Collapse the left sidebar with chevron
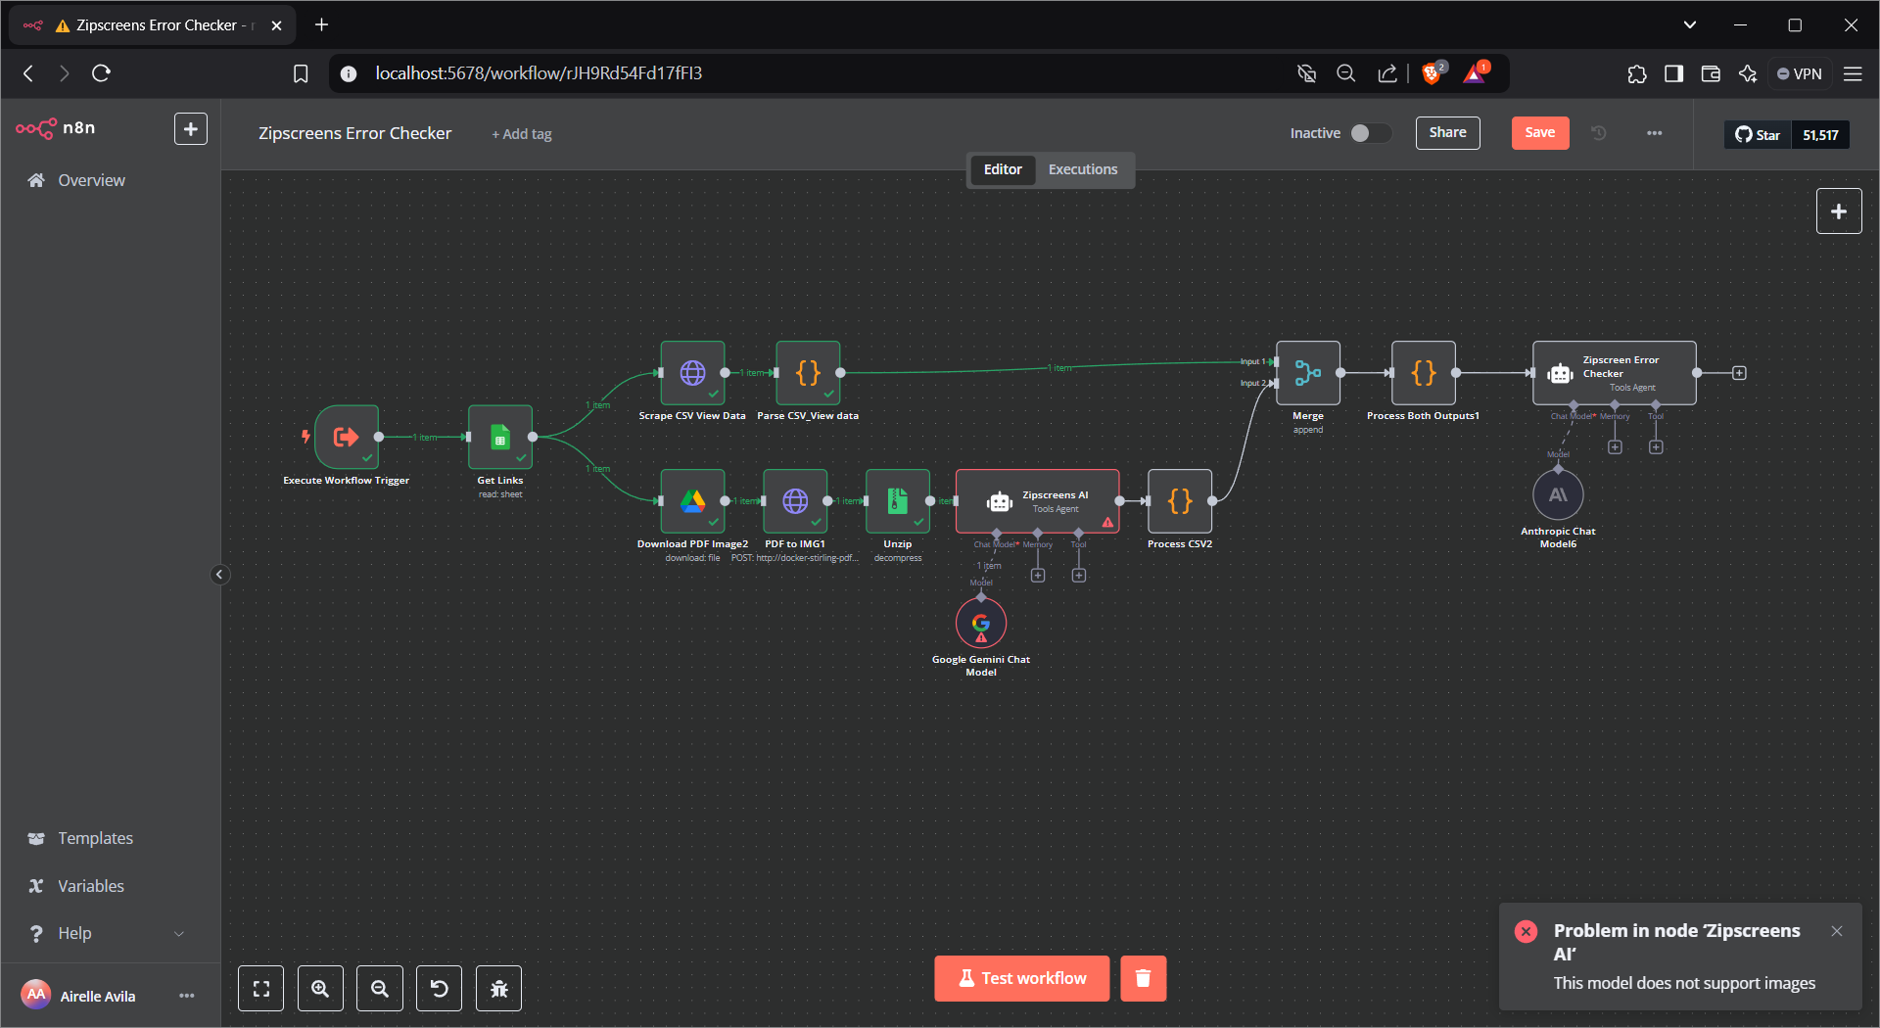This screenshot has height=1028, width=1880. pos(219,575)
